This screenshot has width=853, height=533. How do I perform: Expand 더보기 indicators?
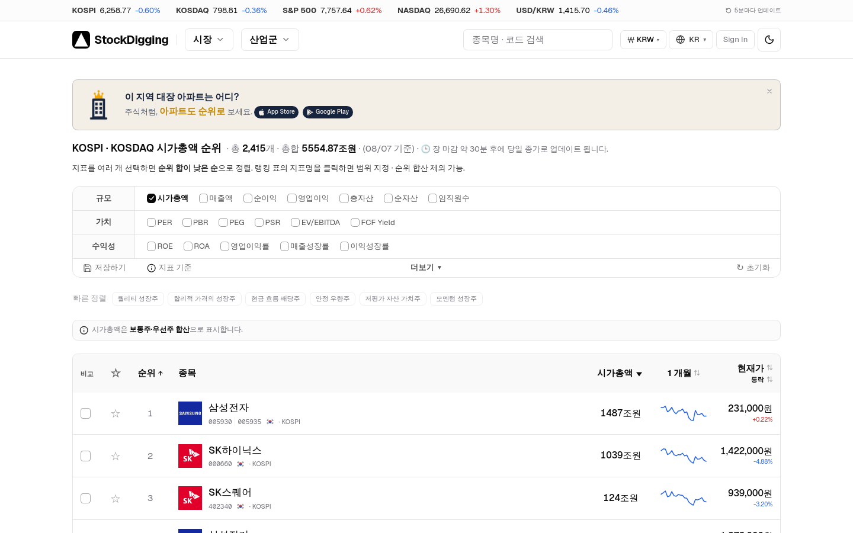click(x=426, y=268)
